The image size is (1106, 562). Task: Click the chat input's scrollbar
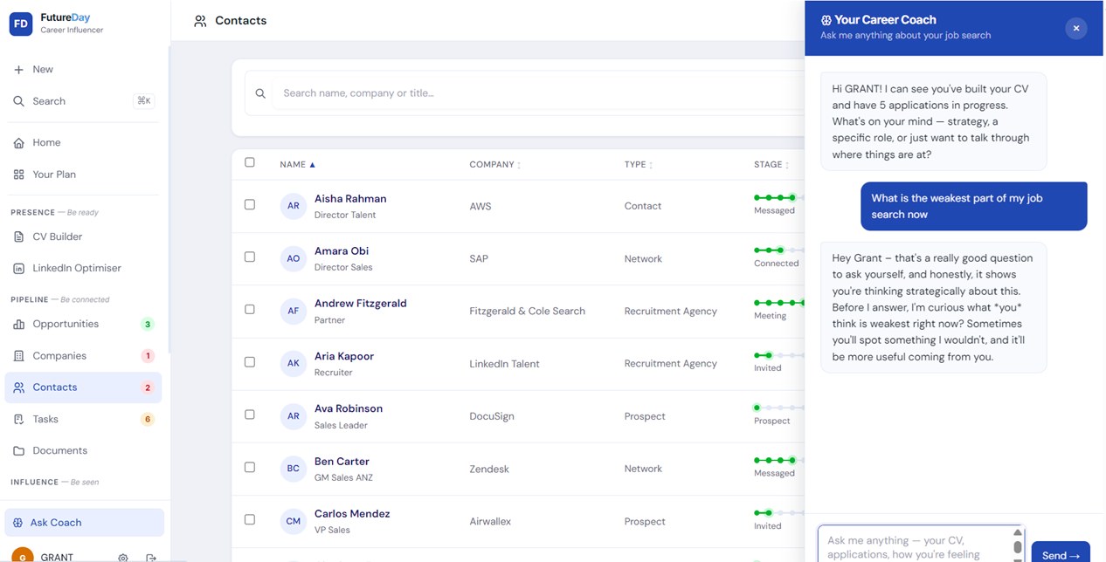pos(1018,544)
